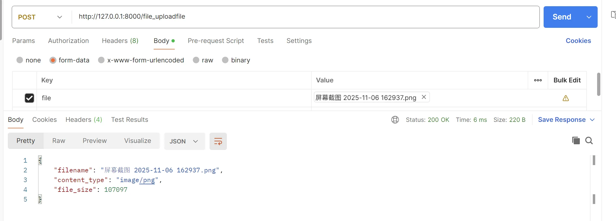Open the response Headers (4) tab
The image size is (616, 221).
pyautogui.click(x=84, y=120)
